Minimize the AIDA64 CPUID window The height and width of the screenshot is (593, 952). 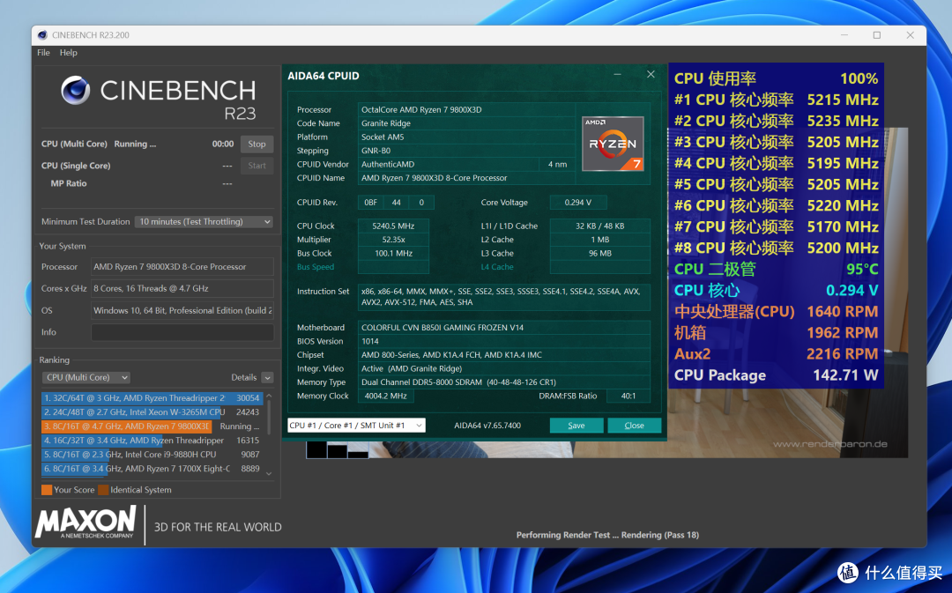[x=617, y=75]
